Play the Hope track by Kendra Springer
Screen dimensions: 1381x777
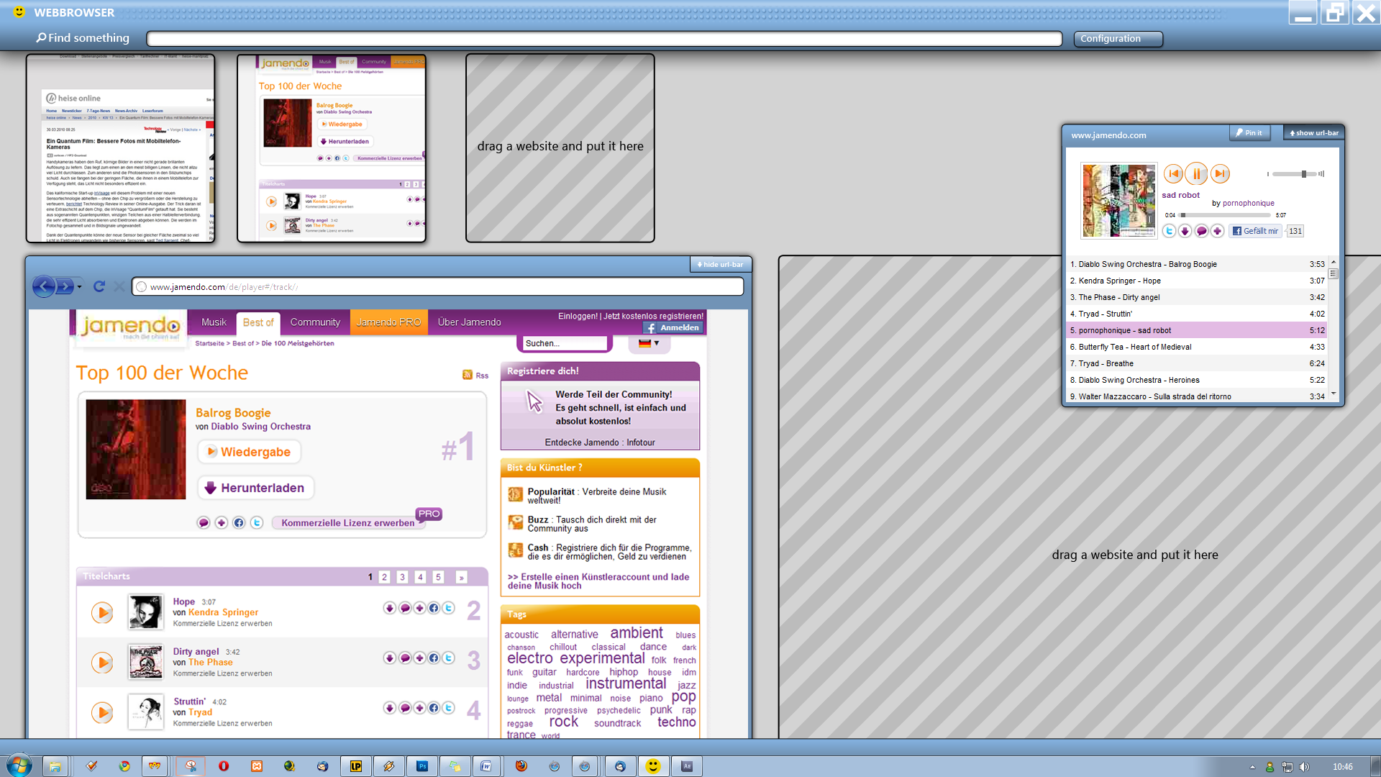pos(102,613)
